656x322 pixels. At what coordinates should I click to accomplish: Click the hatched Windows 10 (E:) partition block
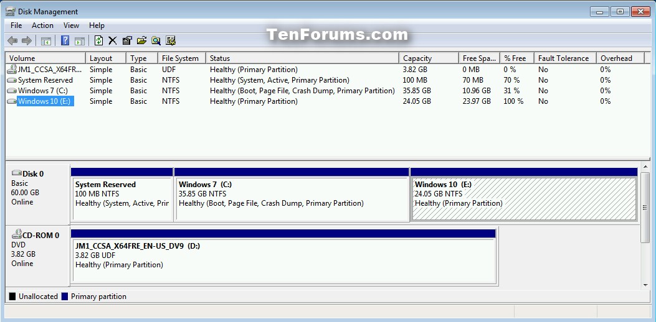pyautogui.click(x=524, y=194)
